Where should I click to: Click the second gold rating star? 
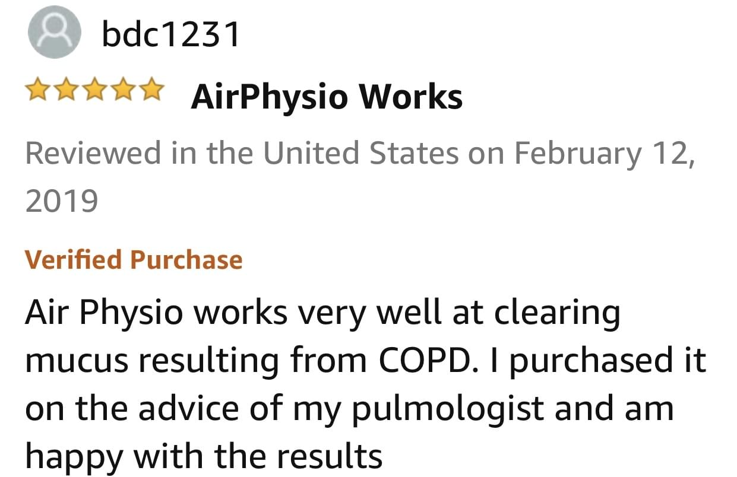[x=67, y=91]
